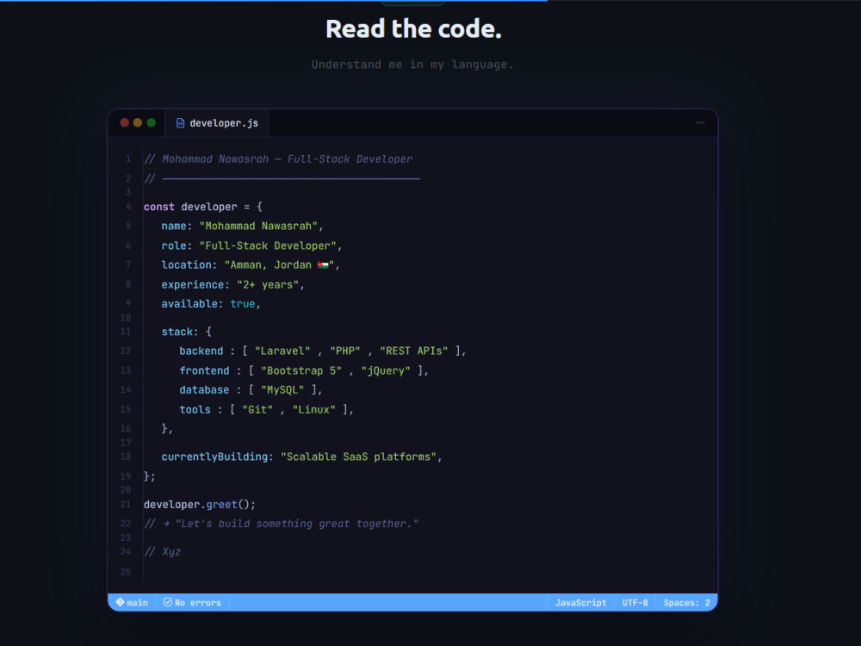The width and height of the screenshot is (861, 646).
Task: Click the JavaScript language indicator
Action: pos(580,603)
